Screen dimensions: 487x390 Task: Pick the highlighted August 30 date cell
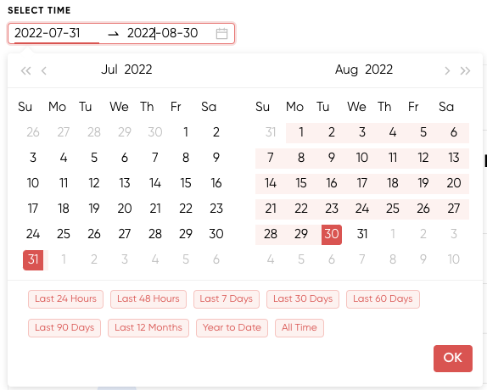click(332, 235)
